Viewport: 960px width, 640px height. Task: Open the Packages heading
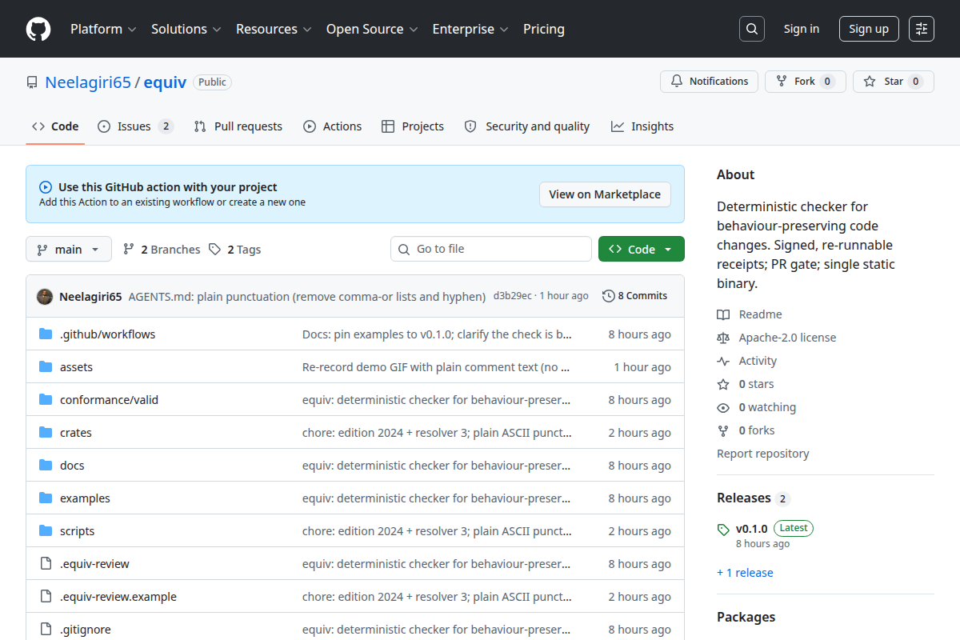(x=746, y=617)
